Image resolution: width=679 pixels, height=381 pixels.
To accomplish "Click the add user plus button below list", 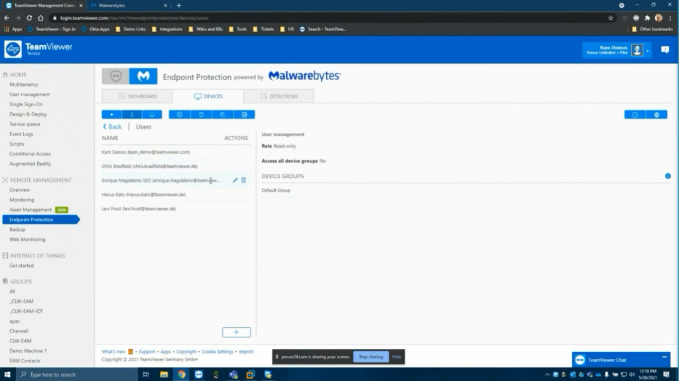I will (237, 333).
